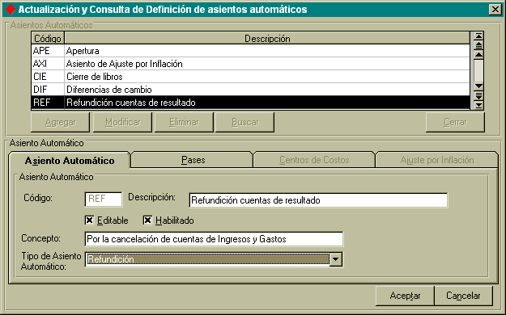The width and height of the screenshot is (506, 315).
Task: Select the Cierre de libros row
Action: (x=267, y=77)
